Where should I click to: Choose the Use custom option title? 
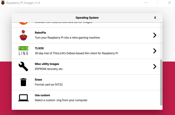coord(42,95)
